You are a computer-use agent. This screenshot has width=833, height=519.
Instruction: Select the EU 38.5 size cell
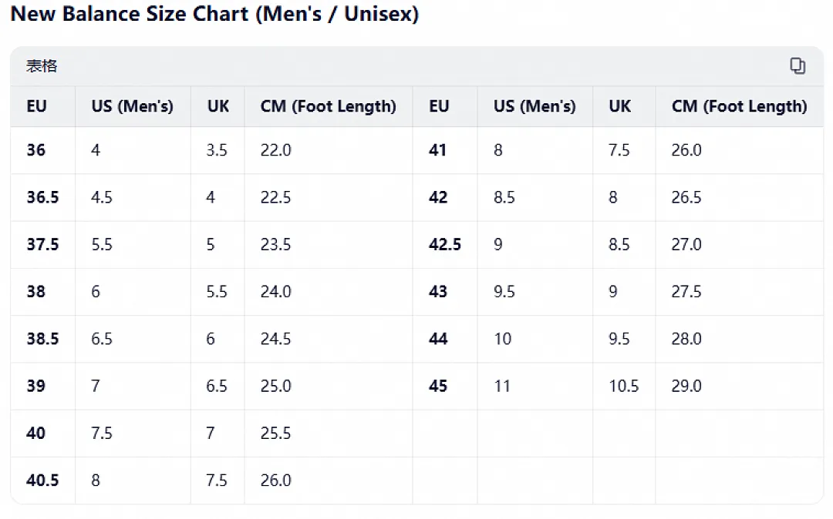pyautogui.click(x=42, y=339)
